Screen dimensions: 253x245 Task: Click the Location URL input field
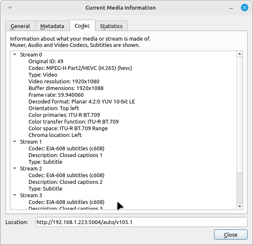pyautogui.click(x=141, y=222)
